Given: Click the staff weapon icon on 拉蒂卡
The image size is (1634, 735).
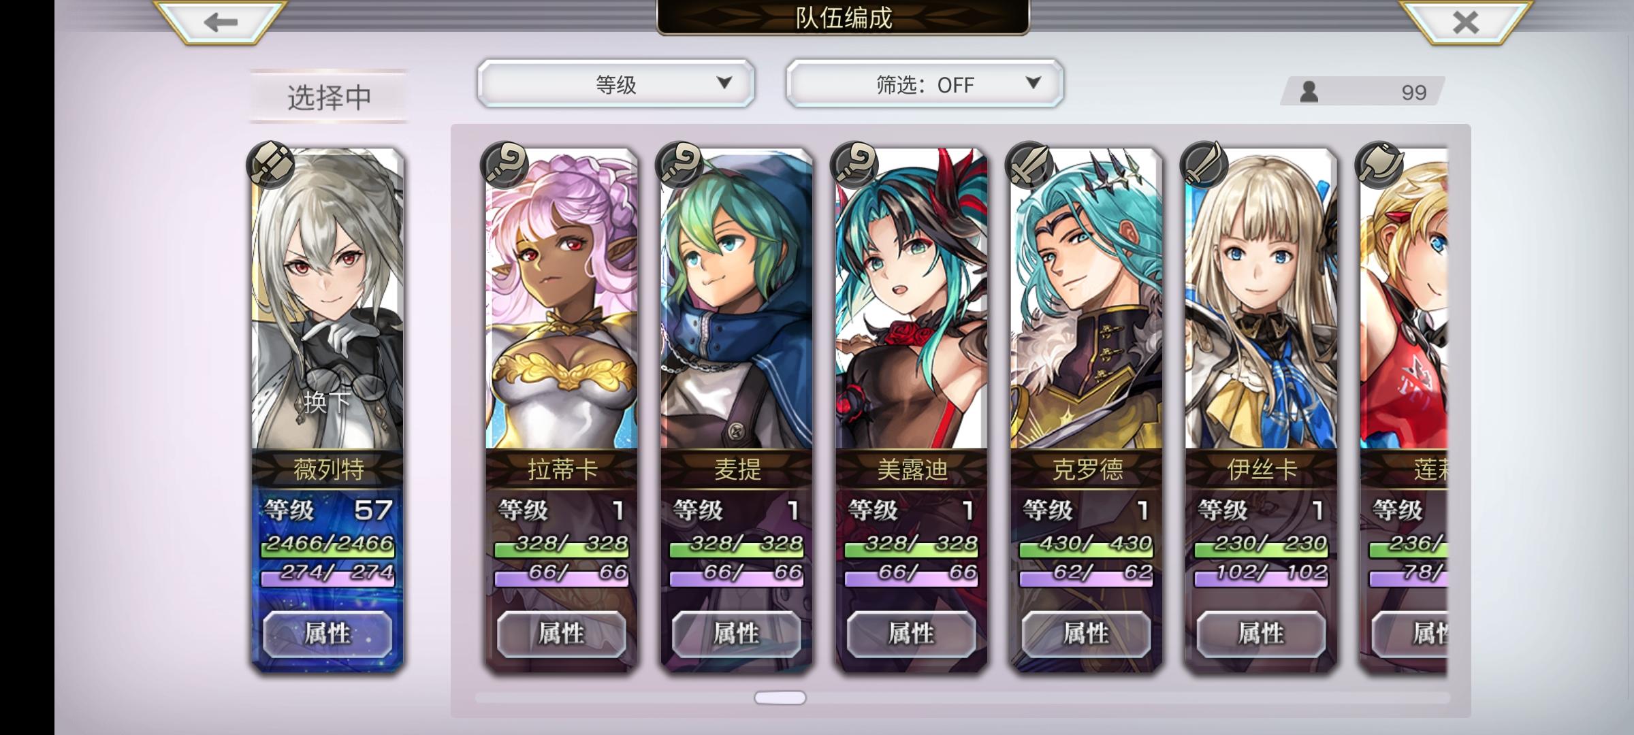Looking at the screenshot, I should tap(504, 164).
